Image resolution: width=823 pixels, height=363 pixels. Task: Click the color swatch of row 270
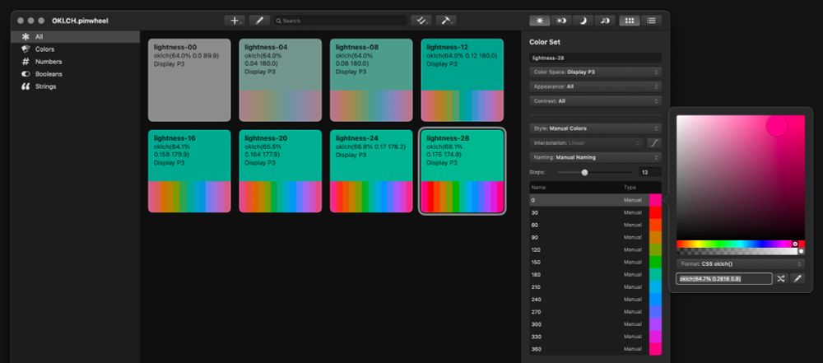[656, 312]
